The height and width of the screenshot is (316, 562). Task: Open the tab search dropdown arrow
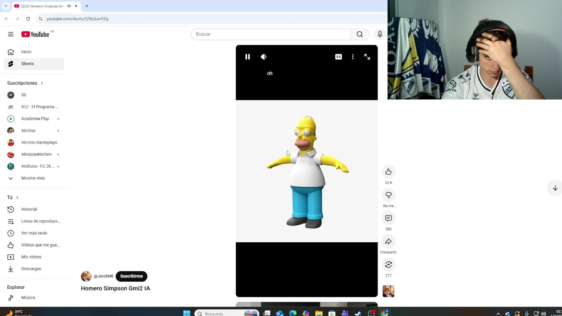click(5, 6)
